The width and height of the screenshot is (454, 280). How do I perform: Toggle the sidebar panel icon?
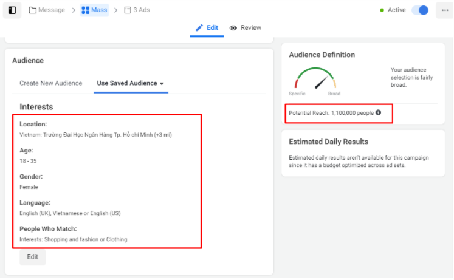click(x=12, y=10)
